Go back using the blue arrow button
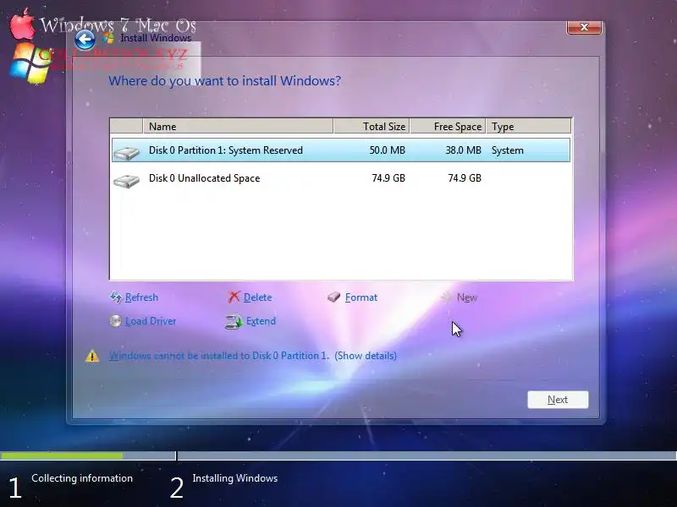 85,40
